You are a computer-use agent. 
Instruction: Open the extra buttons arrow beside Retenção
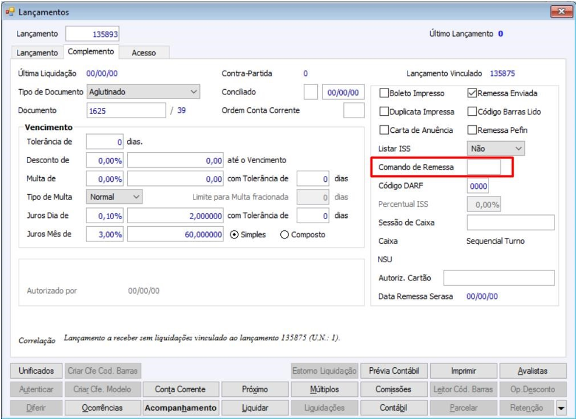pyautogui.click(x=561, y=408)
